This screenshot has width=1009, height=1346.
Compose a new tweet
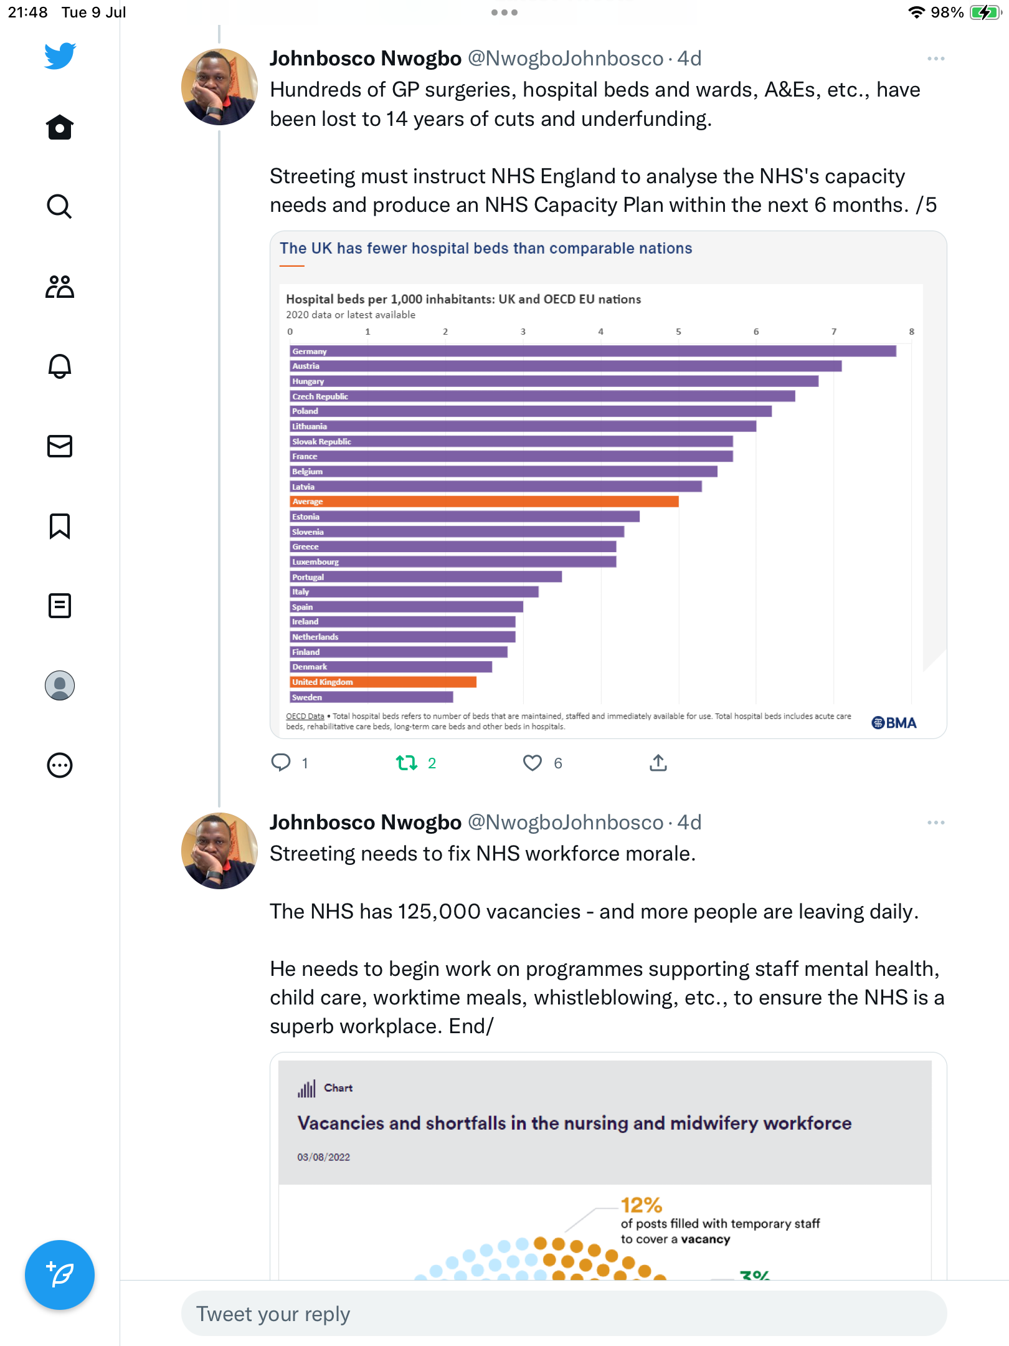(x=60, y=1275)
